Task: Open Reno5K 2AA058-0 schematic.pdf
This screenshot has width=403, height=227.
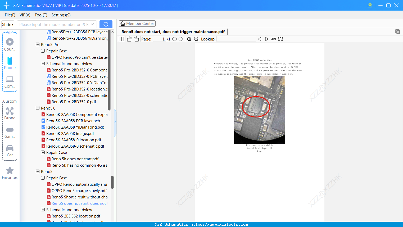Action: [x=73, y=146]
